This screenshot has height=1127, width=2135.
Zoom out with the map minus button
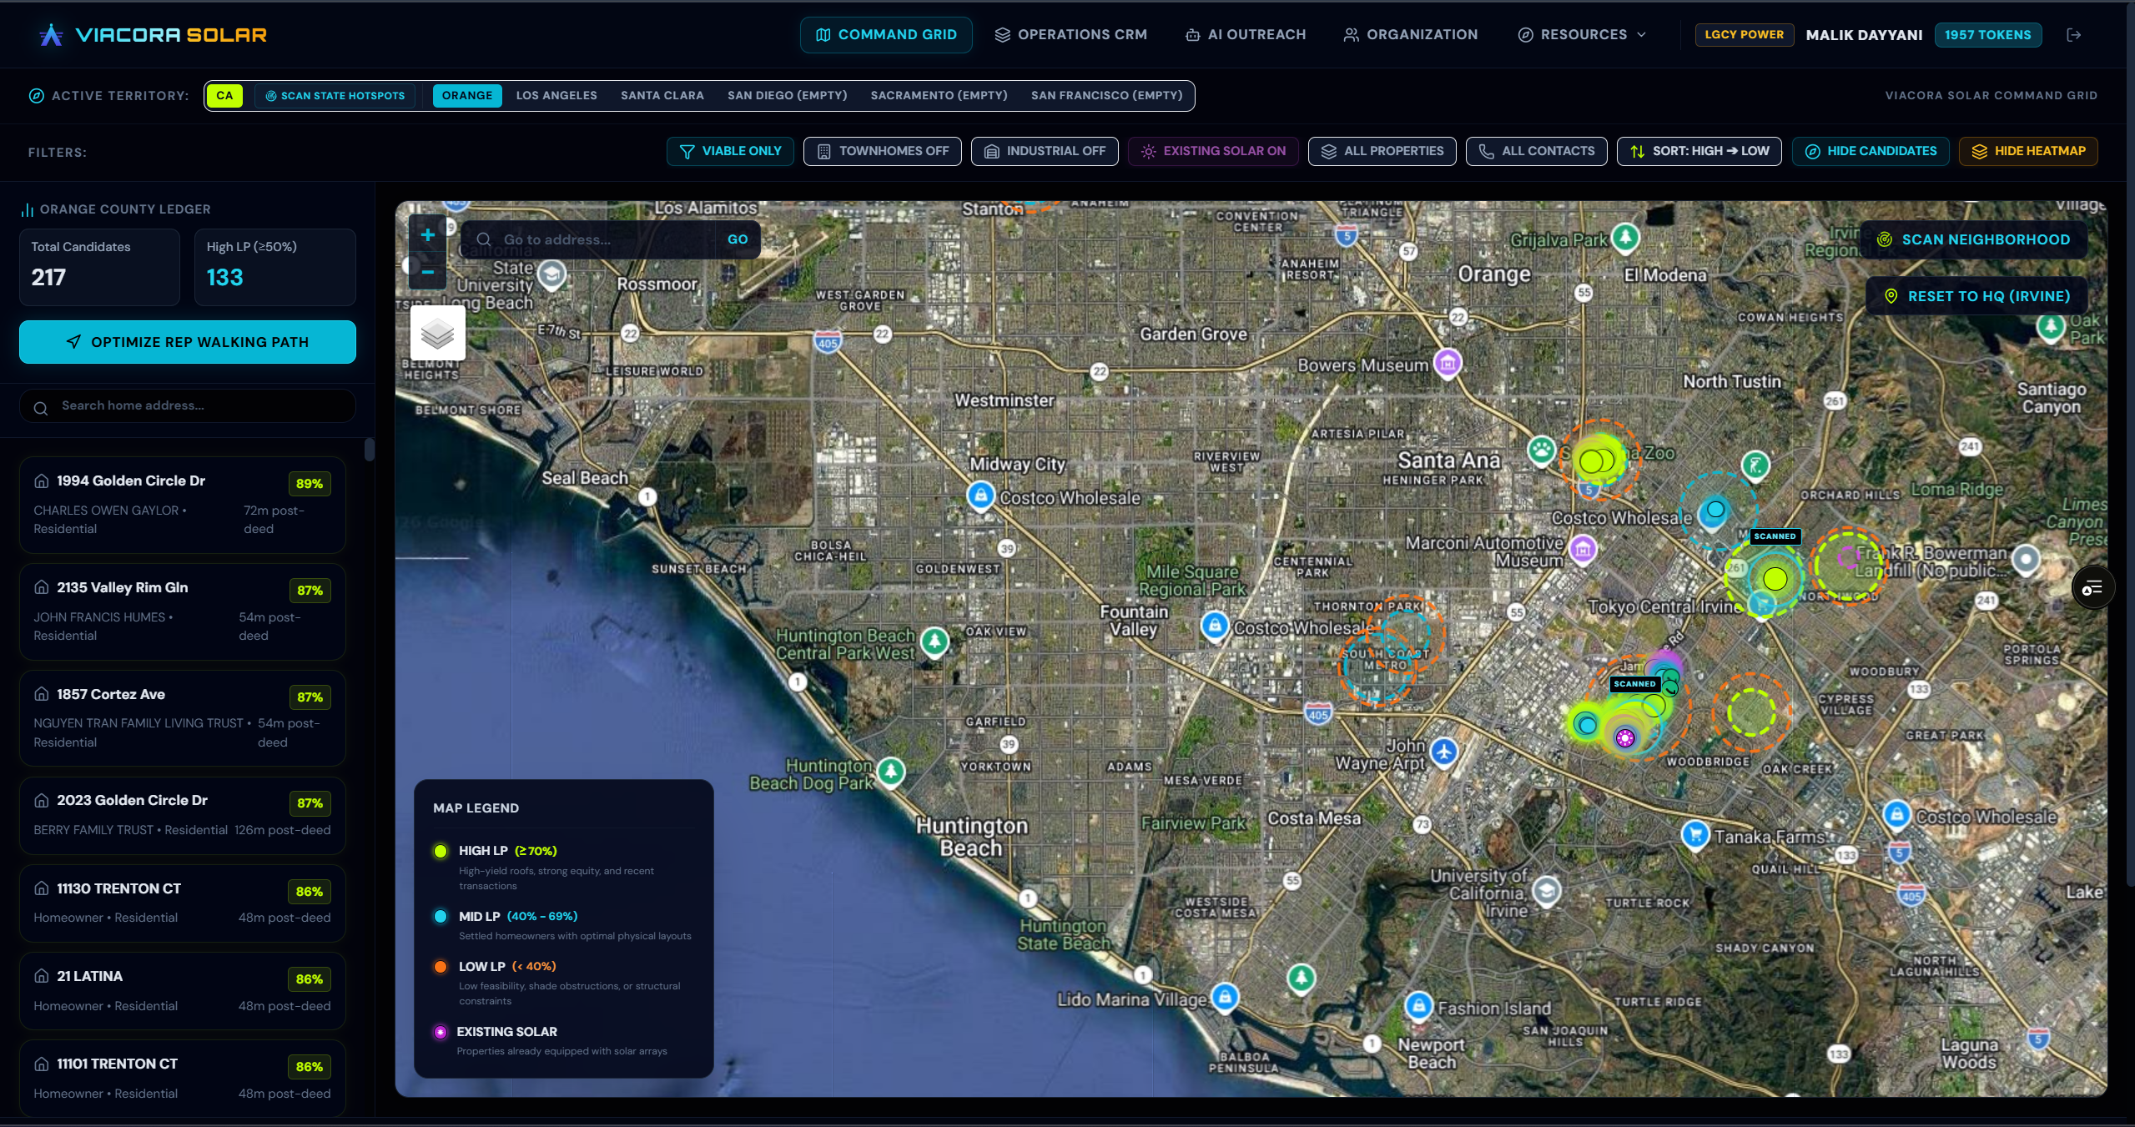point(427,272)
